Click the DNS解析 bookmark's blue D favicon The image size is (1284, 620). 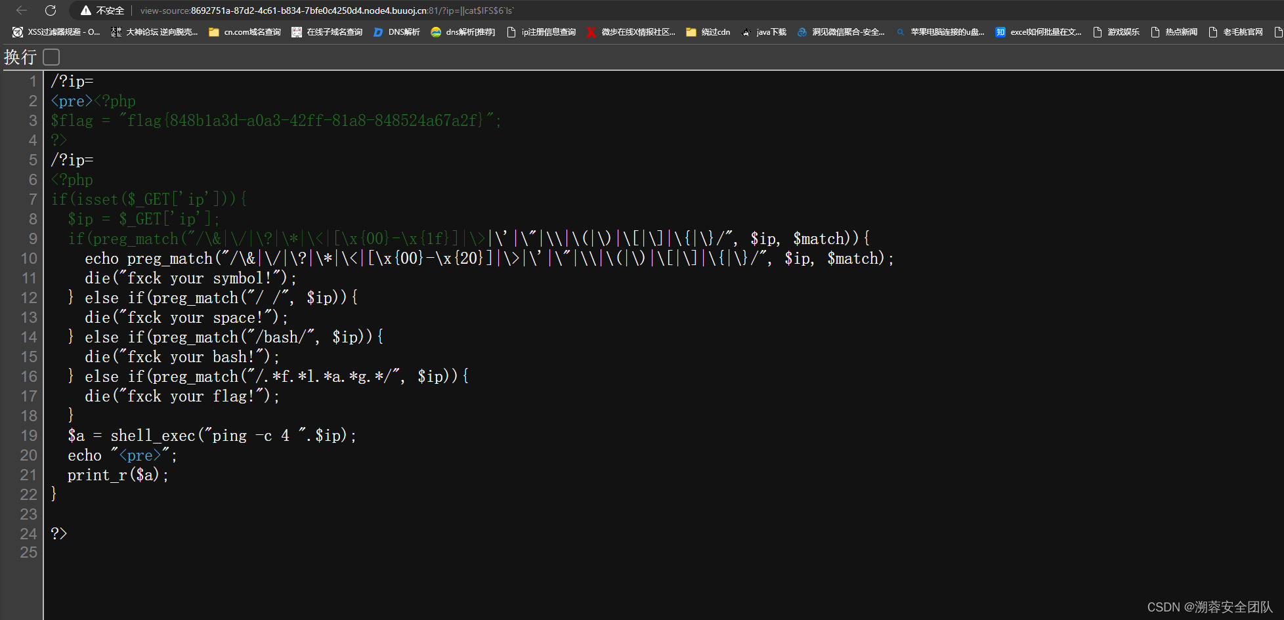[x=377, y=31]
